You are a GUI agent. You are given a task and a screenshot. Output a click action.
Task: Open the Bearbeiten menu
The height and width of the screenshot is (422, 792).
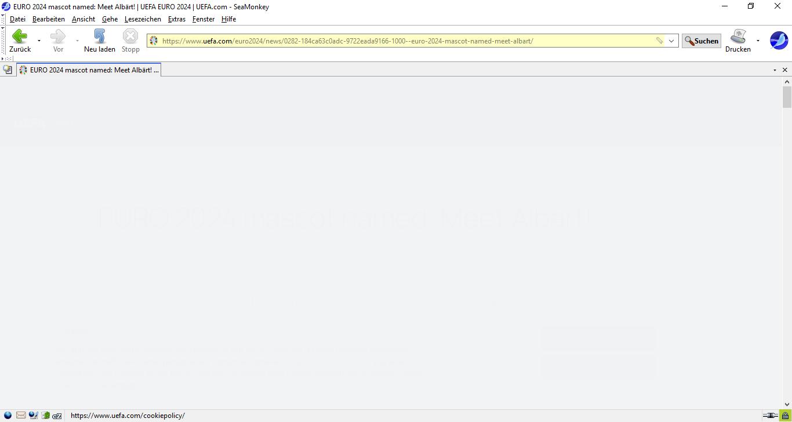click(49, 19)
